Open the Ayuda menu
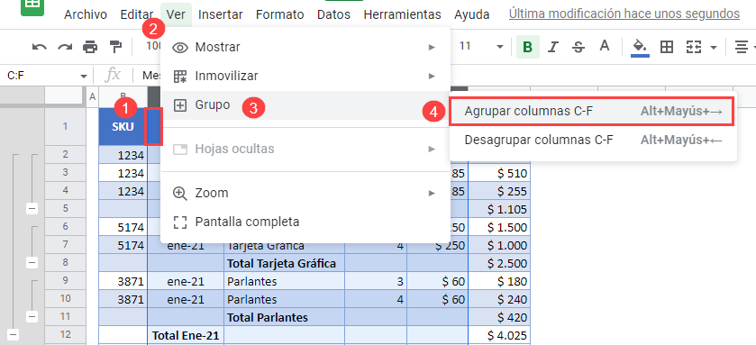Screen dimensions: 756x345 (471, 14)
